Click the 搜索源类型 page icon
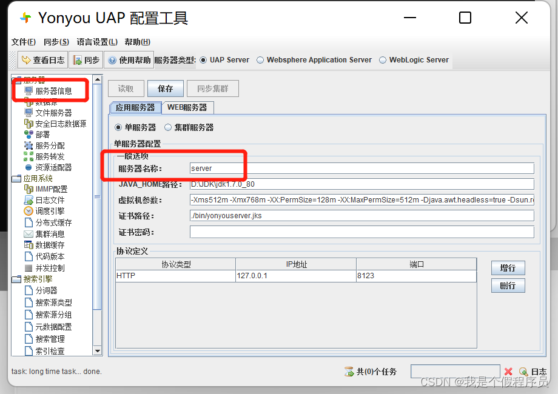This screenshot has height=394, width=558. (x=29, y=302)
